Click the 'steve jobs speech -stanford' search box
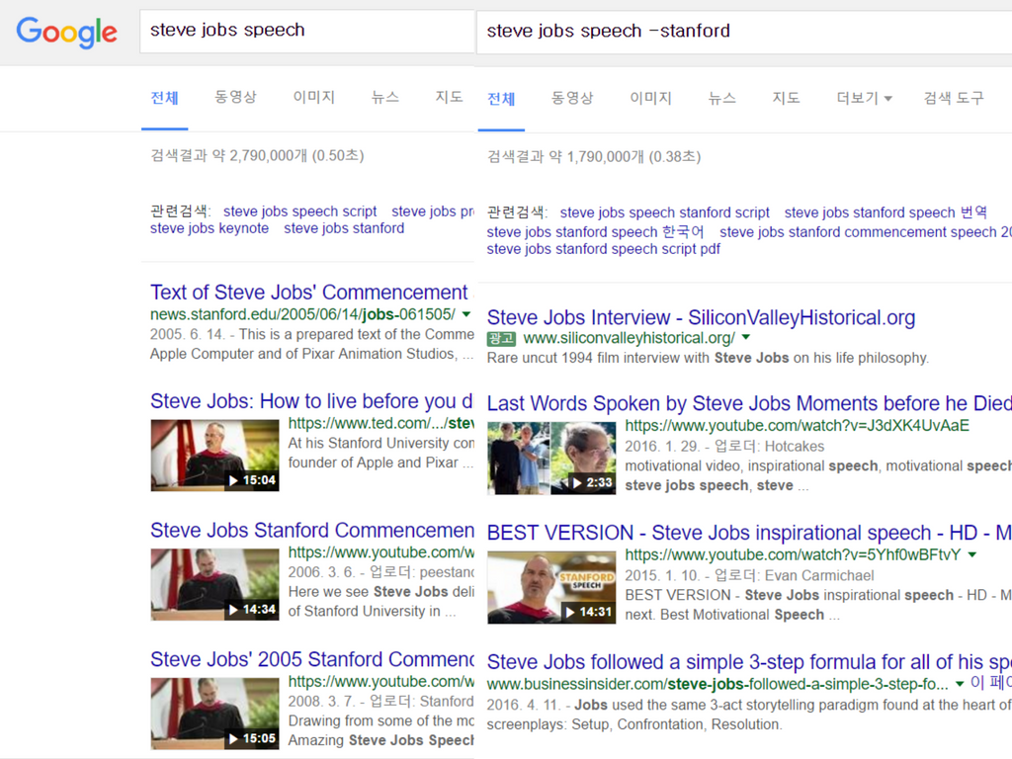The width and height of the screenshot is (1012, 759). point(744,32)
